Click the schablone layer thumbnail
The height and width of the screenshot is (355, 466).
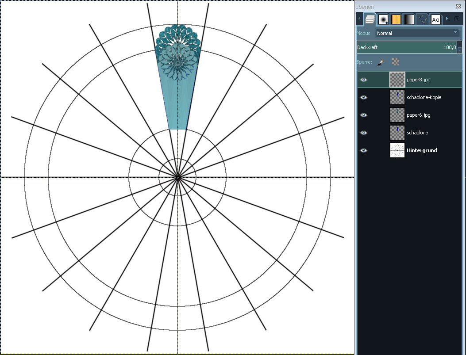coord(397,133)
